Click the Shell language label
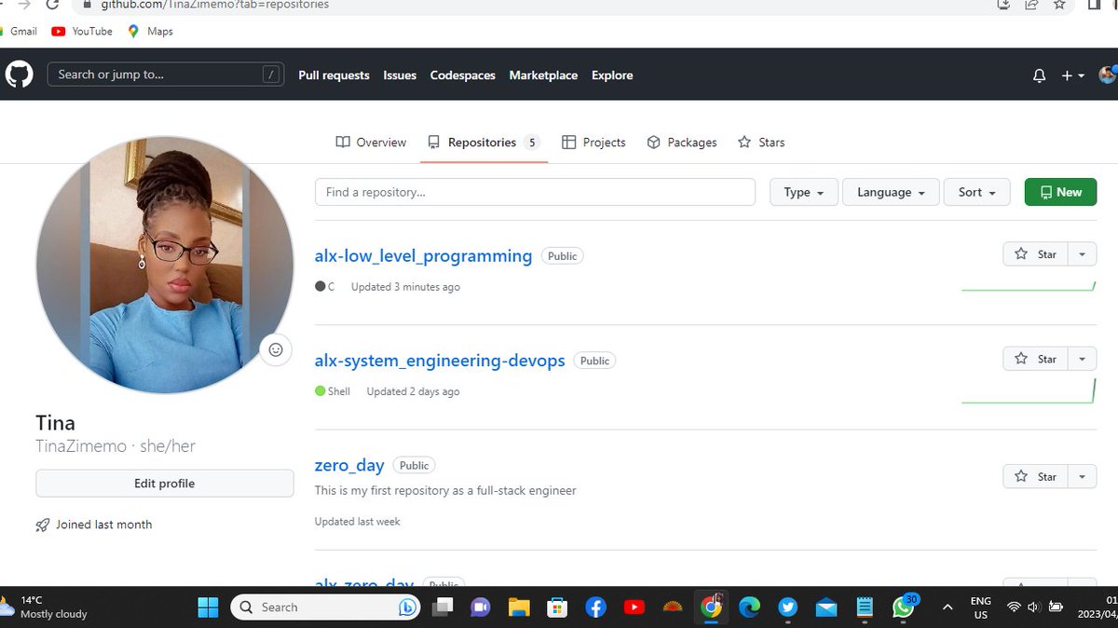This screenshot has height=628, width=1118. point(333,391)
